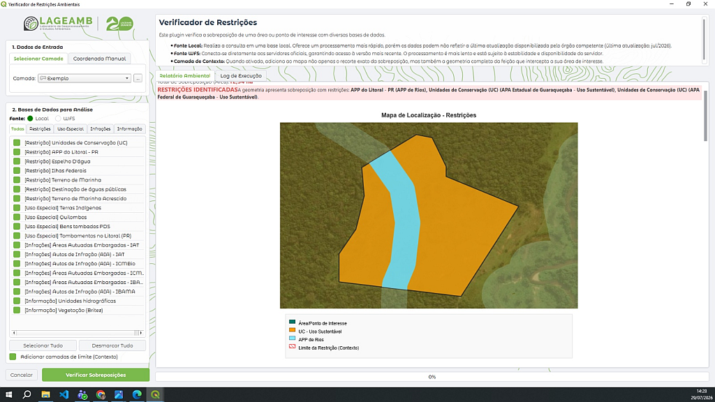Toggle Áreas Autuadas Embargadas - IAT checkbox
This screenshot has width=715, height=402.
coord(17,245)
